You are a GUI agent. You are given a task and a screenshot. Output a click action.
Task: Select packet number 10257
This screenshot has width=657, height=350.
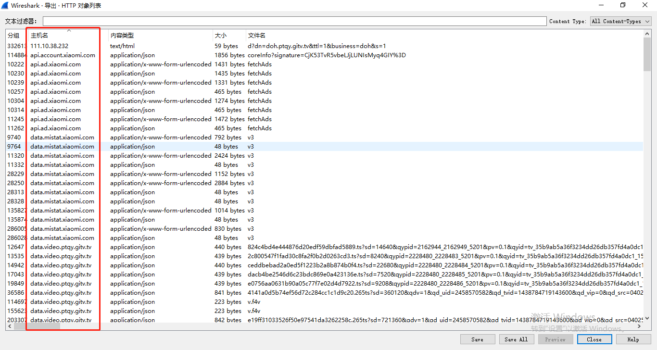coord(16,92)
